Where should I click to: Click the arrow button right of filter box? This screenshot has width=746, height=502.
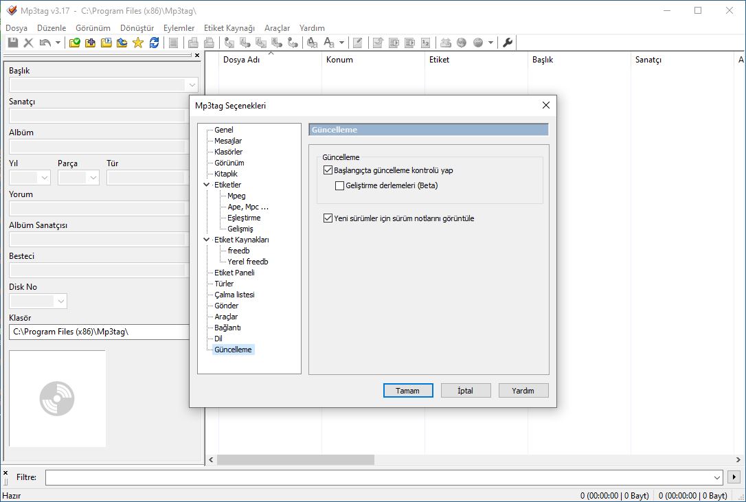734,477
